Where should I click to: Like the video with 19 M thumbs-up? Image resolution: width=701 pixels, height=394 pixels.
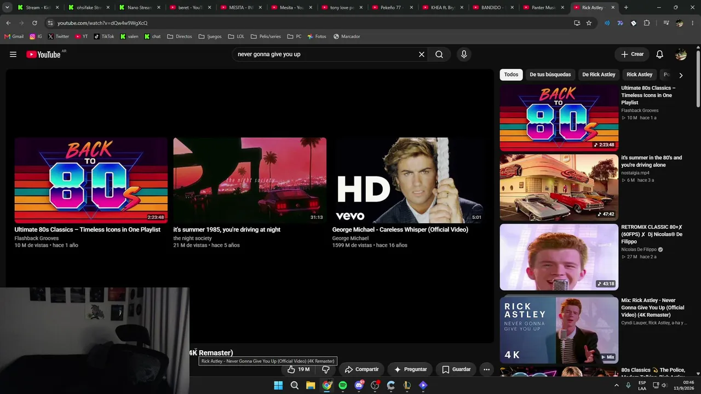[299, 369]
